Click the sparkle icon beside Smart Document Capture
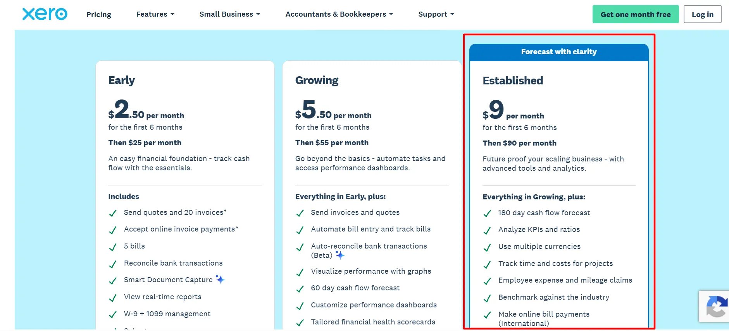 [220, 280]
